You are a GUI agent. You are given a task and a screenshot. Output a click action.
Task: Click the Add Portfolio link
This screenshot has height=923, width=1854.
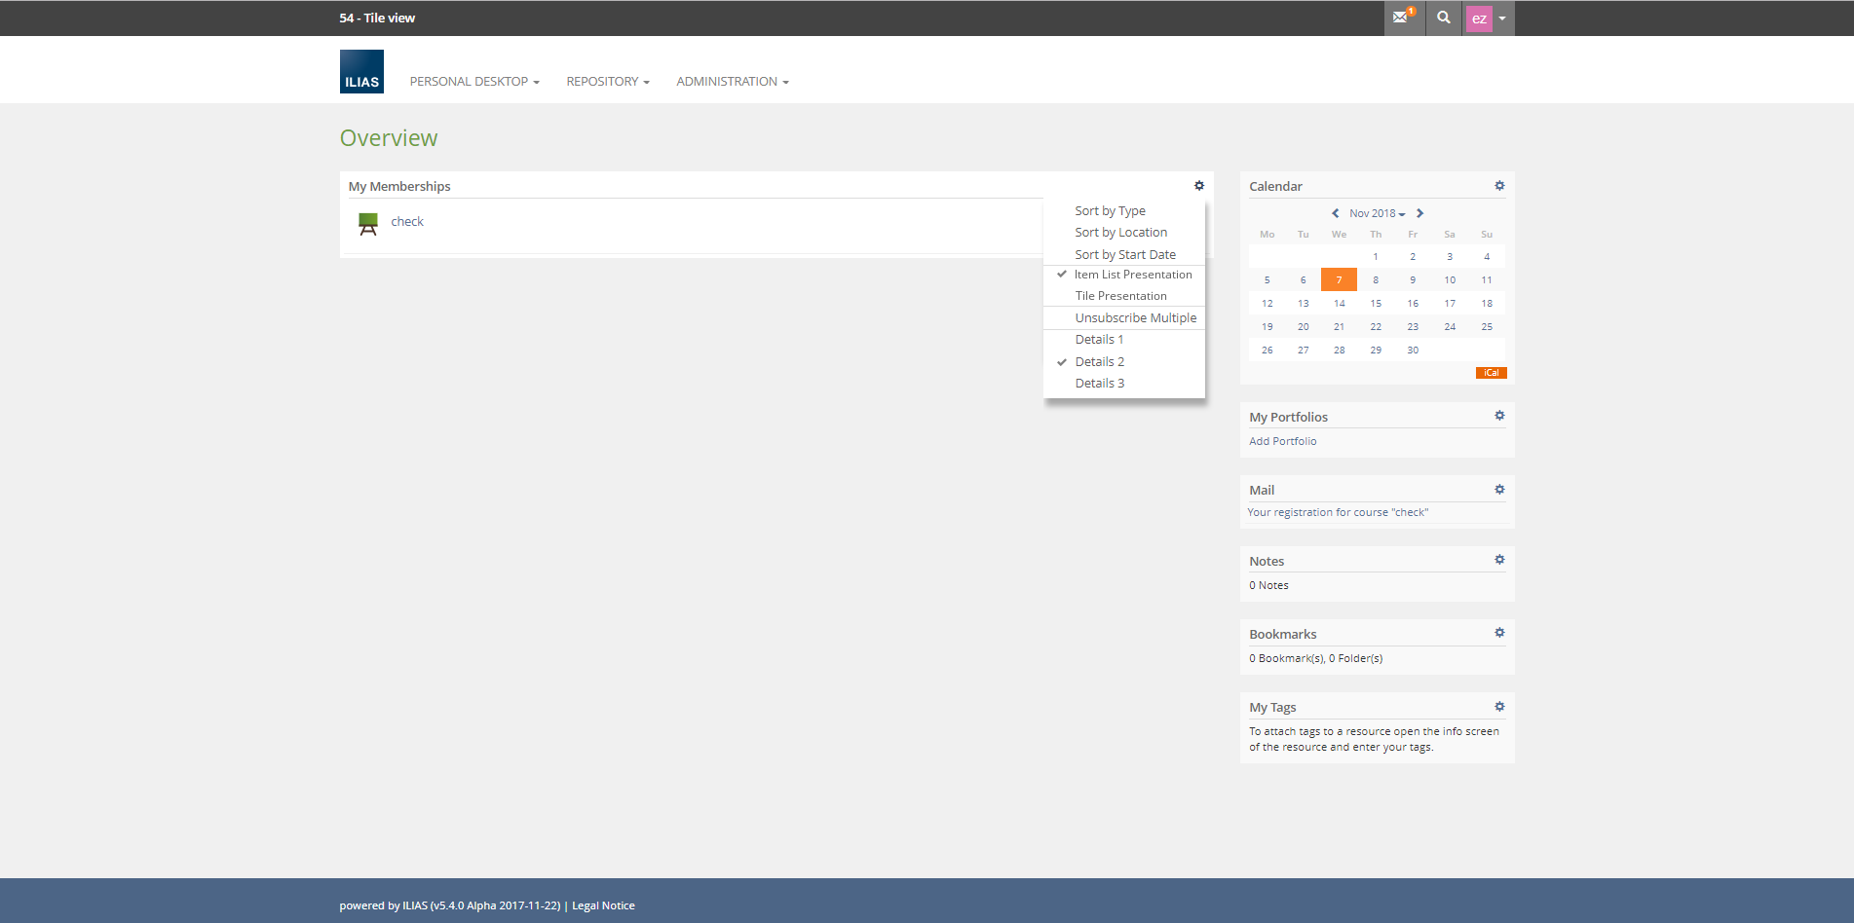point(1282,441)
